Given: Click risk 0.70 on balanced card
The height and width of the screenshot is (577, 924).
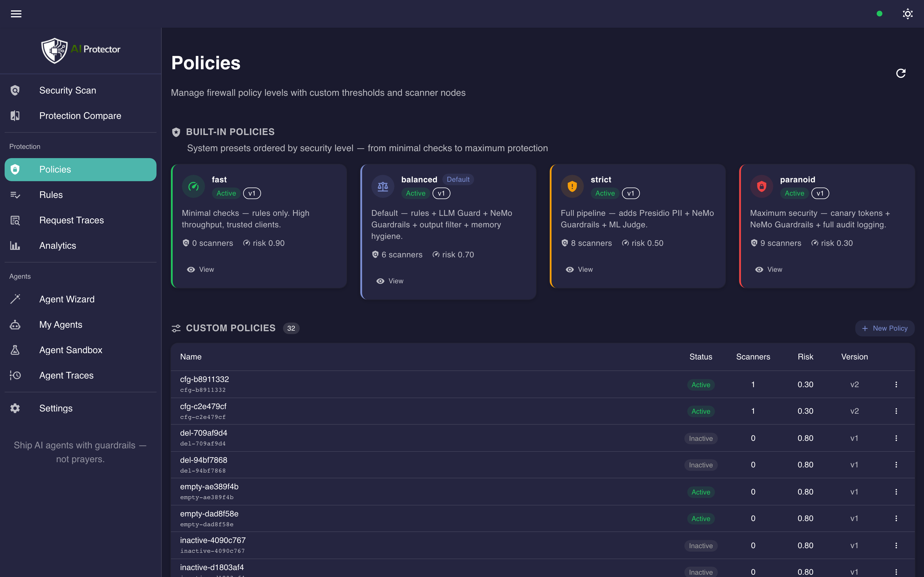Looking at the screenshot, I should point(453,254).
